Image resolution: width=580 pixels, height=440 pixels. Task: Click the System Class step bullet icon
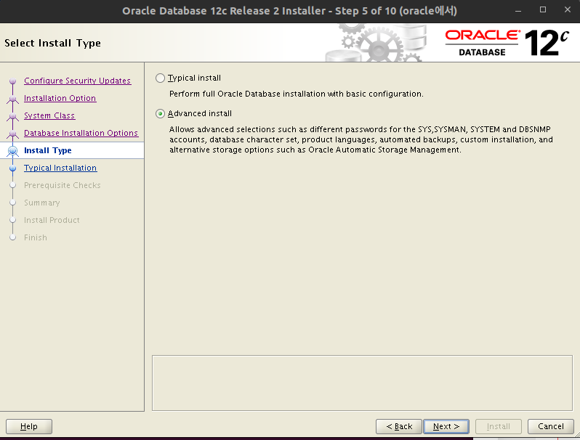13,115
